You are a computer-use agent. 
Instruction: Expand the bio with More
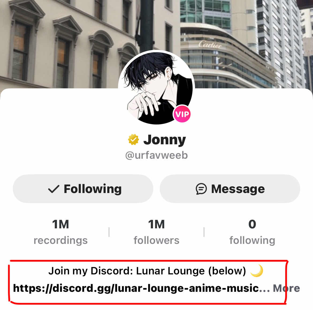[x=287, y=288]
